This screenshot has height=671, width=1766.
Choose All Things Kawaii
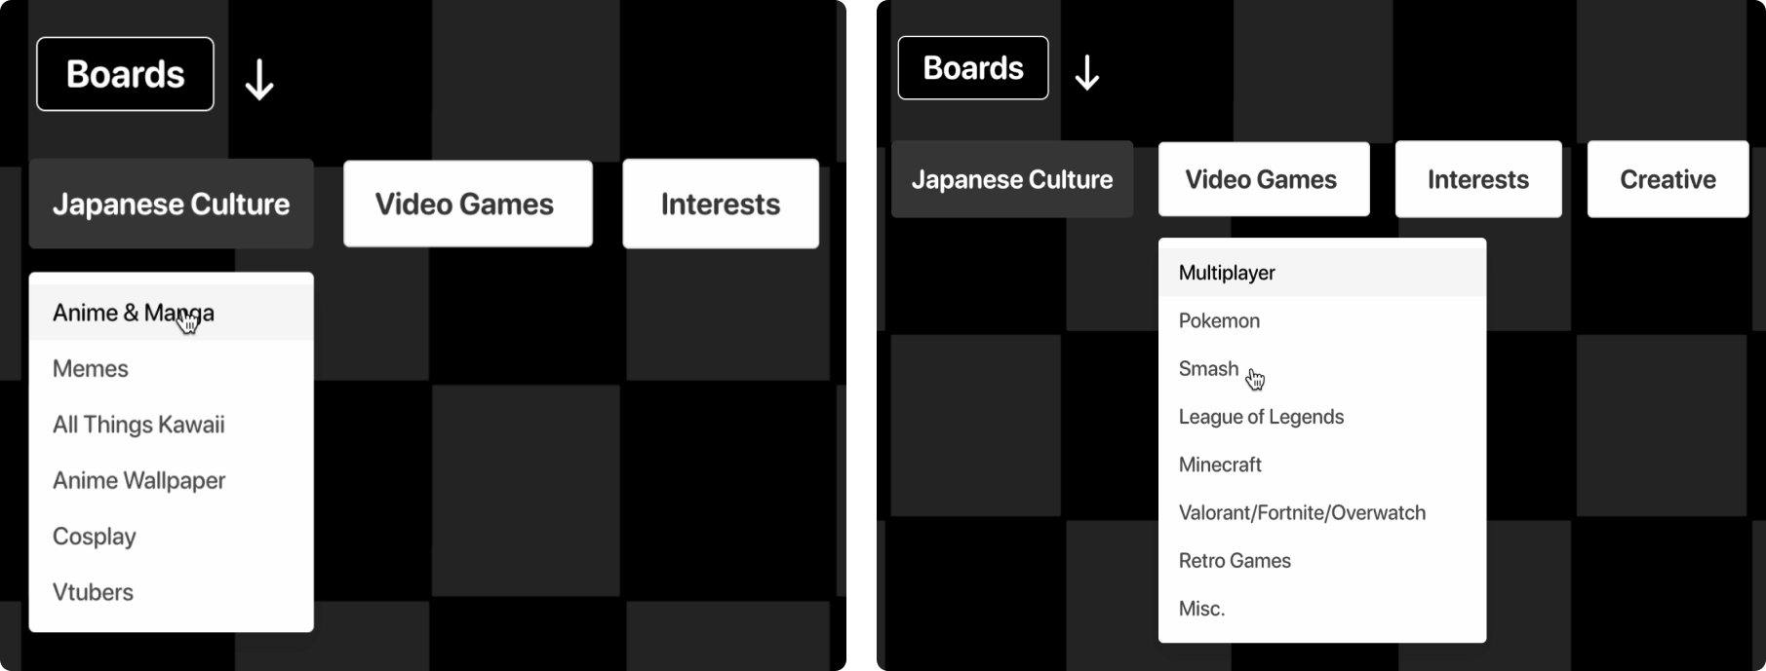(138, 425)
